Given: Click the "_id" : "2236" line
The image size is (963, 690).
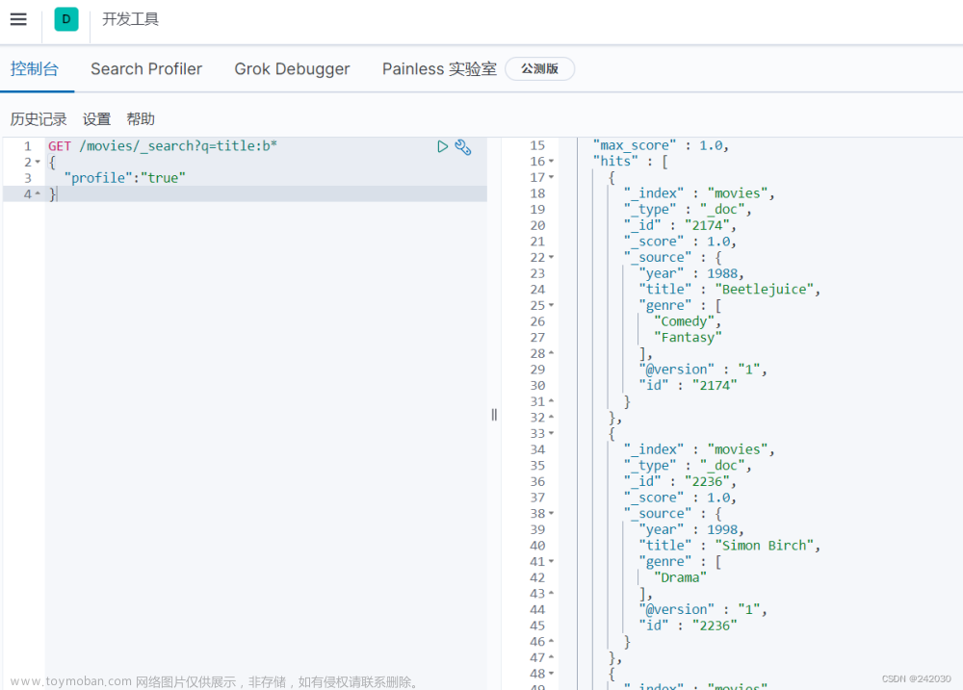Looking at the screenshot, I should [680, 481].
